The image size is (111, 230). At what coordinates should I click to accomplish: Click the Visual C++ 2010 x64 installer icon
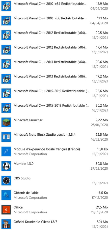(x=6, y=6)
